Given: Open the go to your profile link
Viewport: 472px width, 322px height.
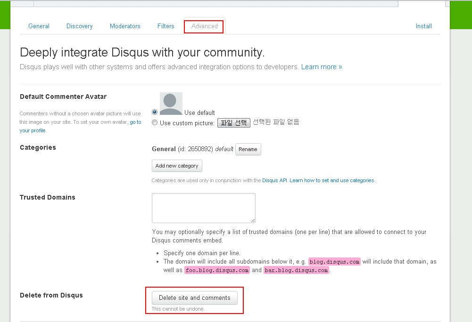Looking at the screenshot, I should pos(135,122).
